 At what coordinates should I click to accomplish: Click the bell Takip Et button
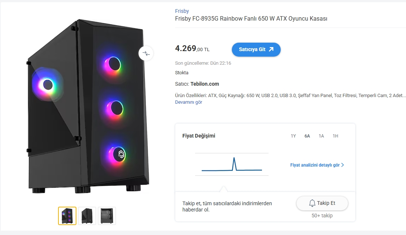322,203
